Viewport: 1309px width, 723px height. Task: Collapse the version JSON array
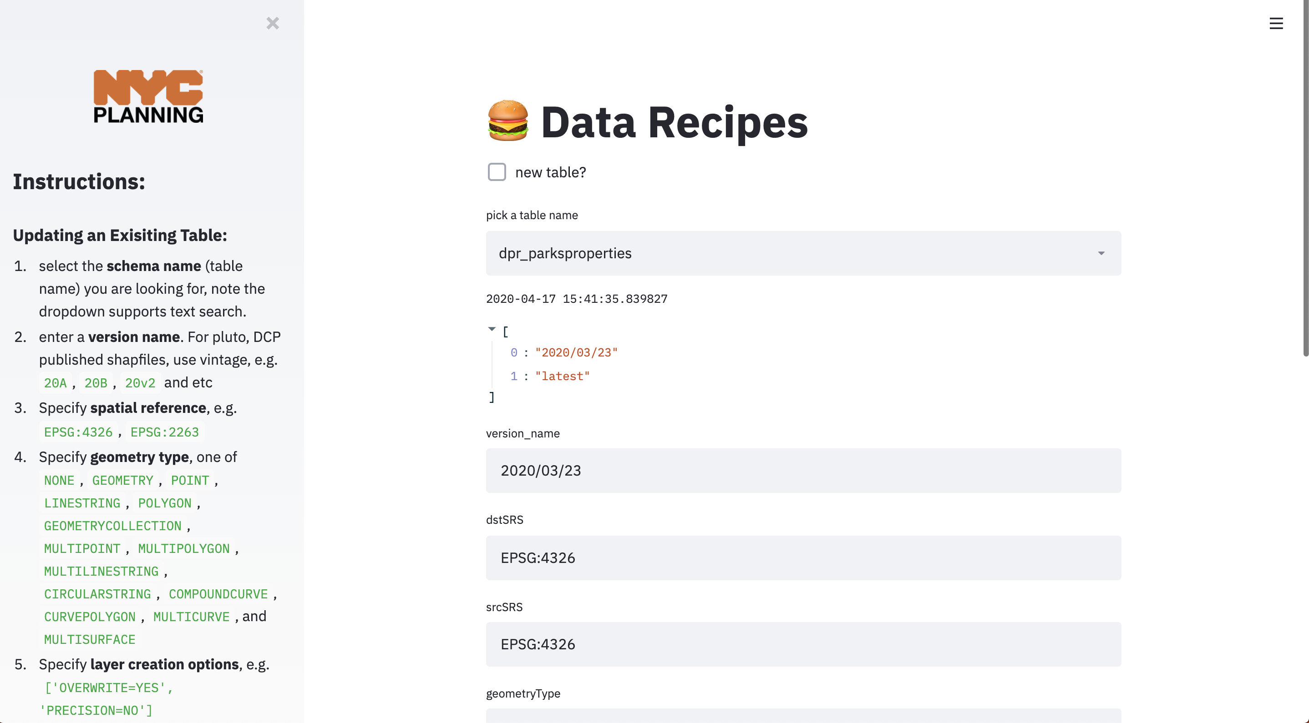tap(492, 329)
